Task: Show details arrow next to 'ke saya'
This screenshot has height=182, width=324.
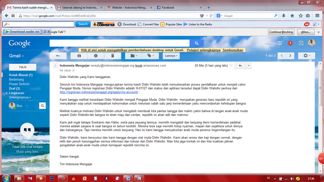Action: [73, 71]
